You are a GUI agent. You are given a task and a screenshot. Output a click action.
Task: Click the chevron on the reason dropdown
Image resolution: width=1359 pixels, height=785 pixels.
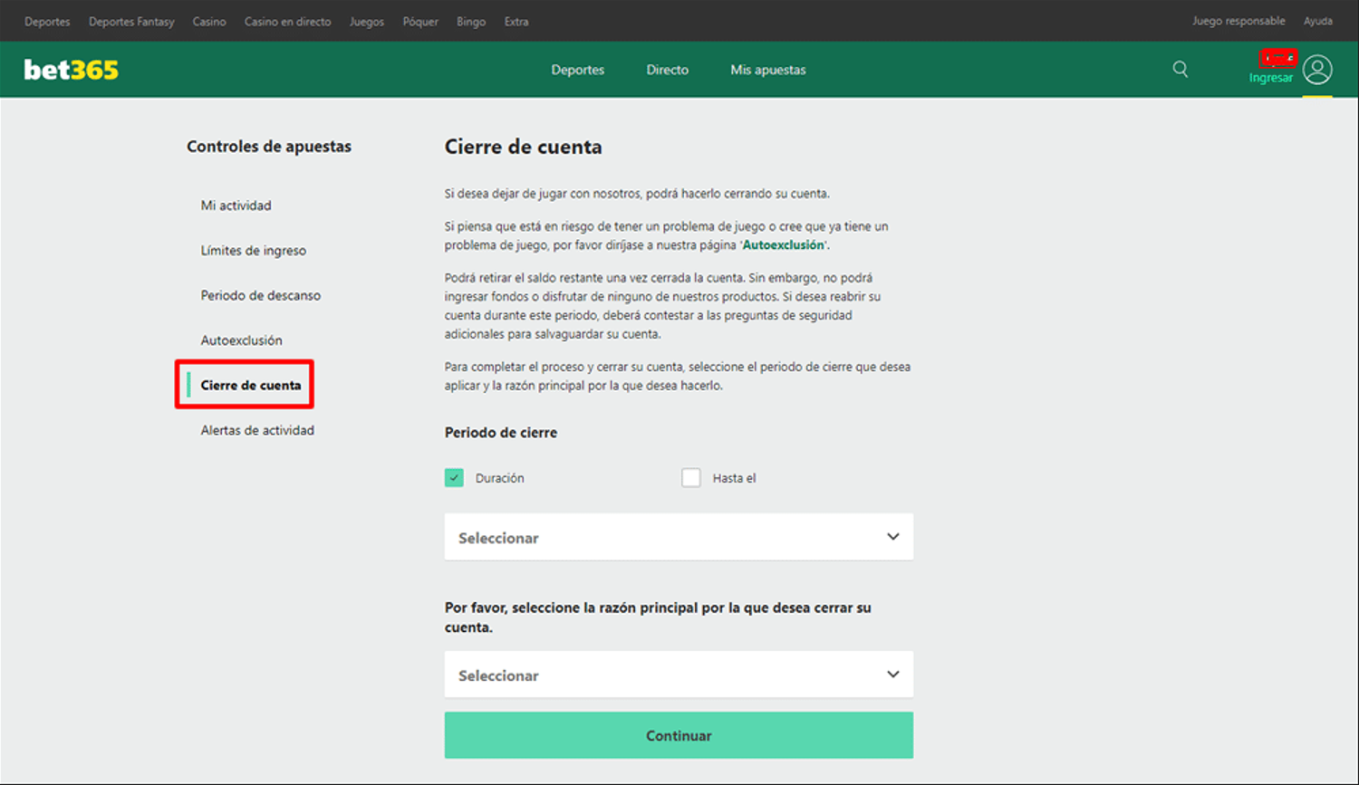(893, 675)
